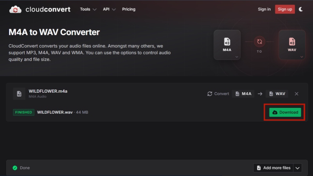Screen dimensions: 313x176
Task: Click the green FINISHED status badge
Action: coord(23,112)
